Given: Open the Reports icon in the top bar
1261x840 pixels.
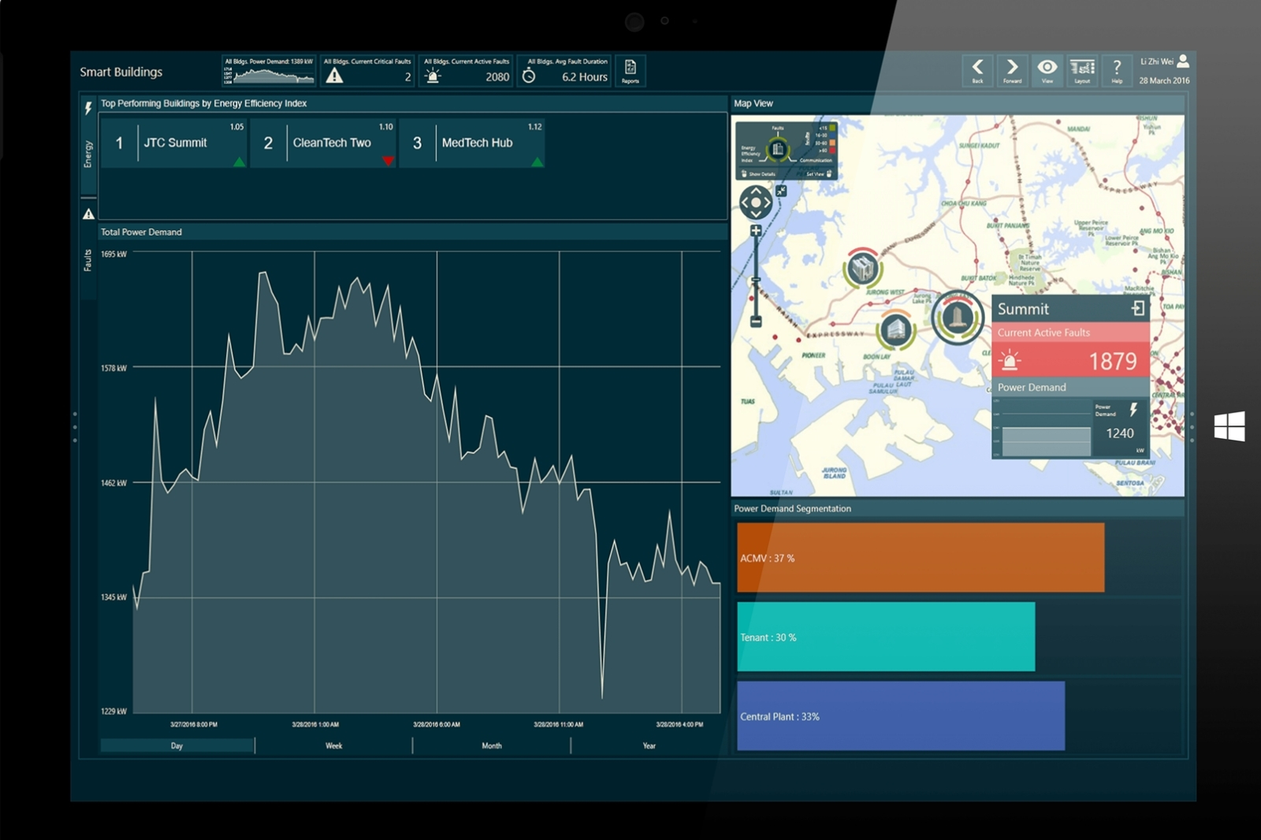Looking at the screenshot, I should pos(630,70).
